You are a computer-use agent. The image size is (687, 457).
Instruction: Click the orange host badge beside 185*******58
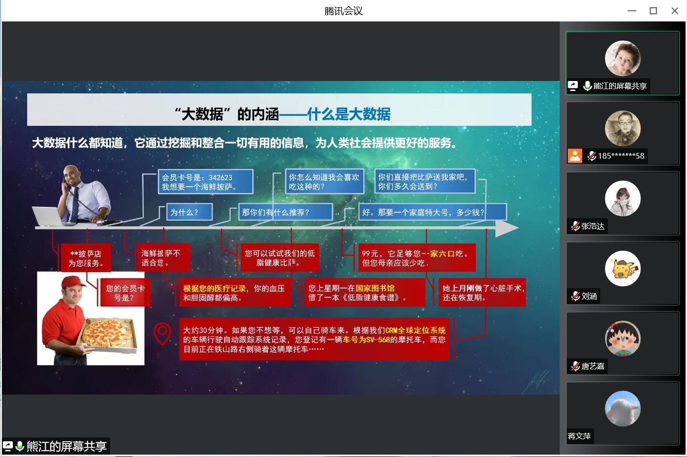[x=575, y=156]
